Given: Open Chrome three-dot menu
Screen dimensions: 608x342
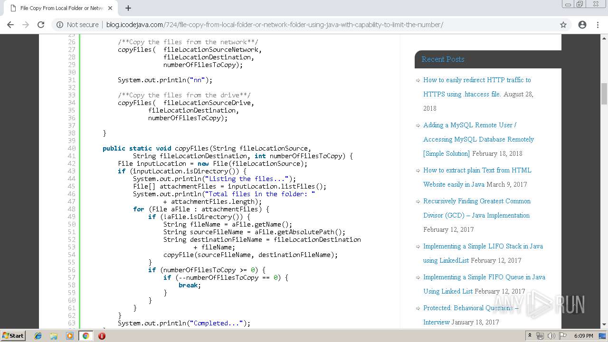Looking at the screenshot, I should tap(598, 25).
